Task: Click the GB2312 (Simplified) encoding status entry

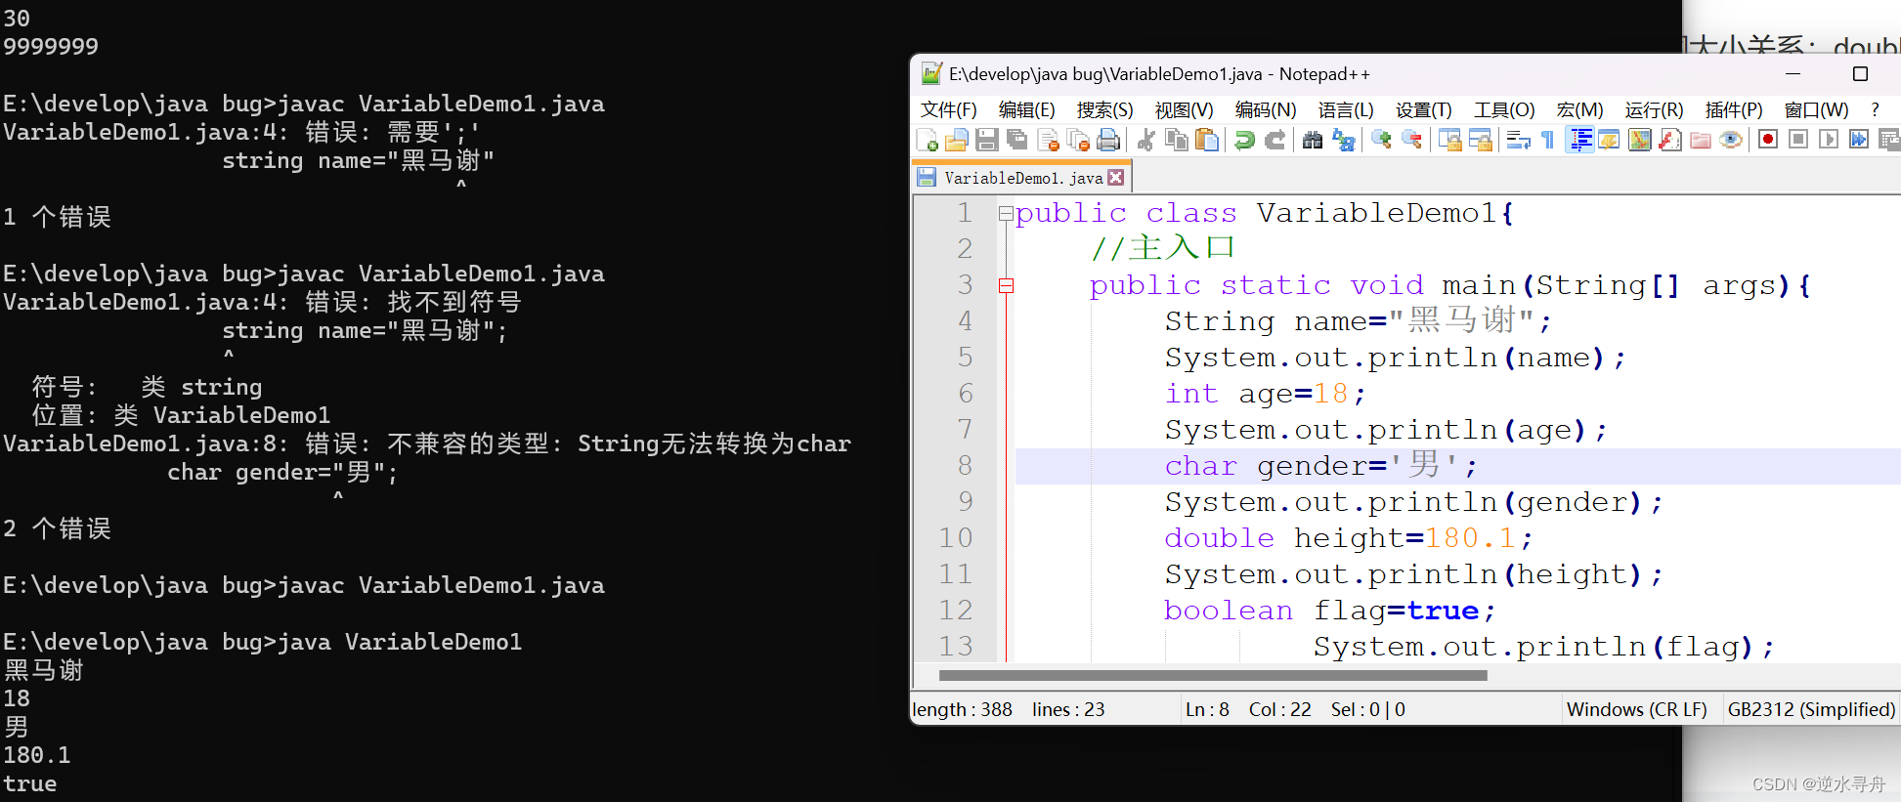Action: click(x=1811, y=709)
